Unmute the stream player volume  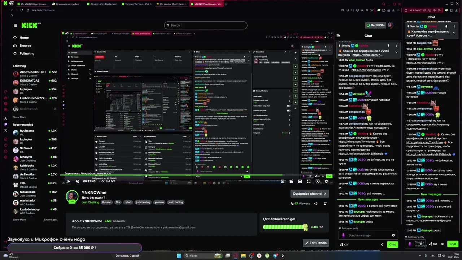click(x=77, y=181)
